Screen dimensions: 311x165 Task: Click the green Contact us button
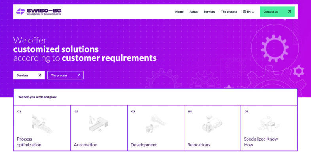(x=277, y=12)
